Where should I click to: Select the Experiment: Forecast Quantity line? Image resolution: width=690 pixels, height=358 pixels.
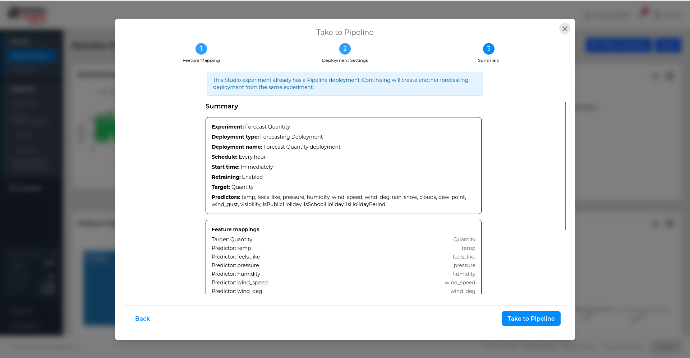[x=251, y=127]
